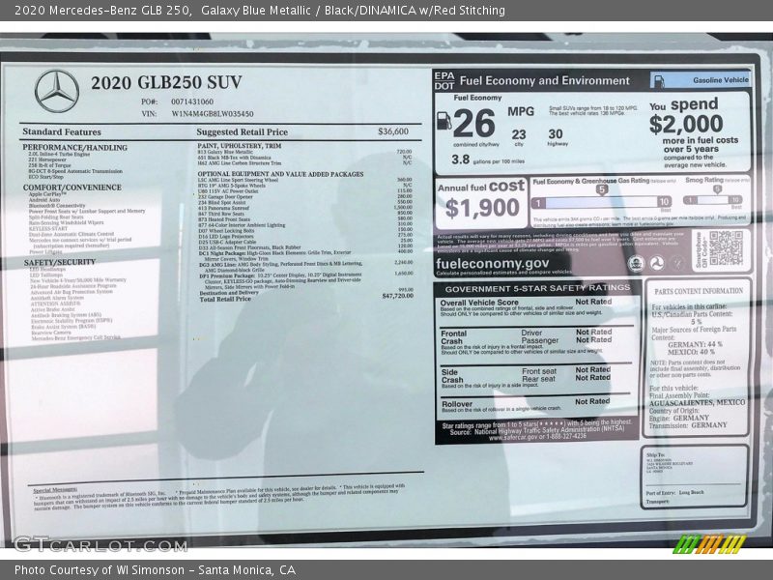The width and height of the screenshot is (773, 580).
Task: Click the pump icon next to Gasoline Vehicle
Action: (659, 81)
